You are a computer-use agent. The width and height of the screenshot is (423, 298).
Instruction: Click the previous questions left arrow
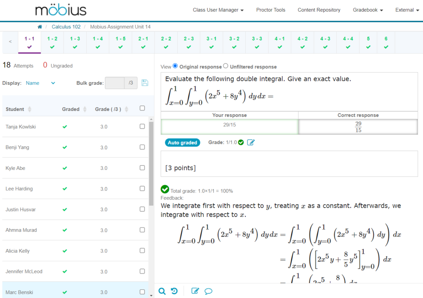(10, 42)
